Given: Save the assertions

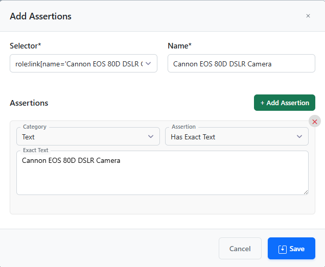Looking at the screenshot, I should click(291, 249).
